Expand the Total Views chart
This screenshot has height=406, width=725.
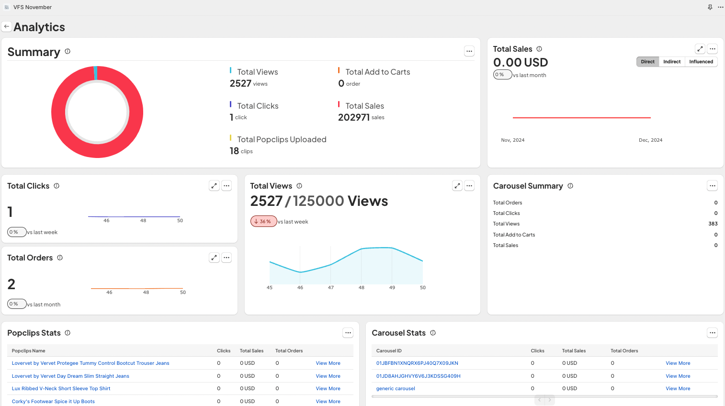coord(457,186)
